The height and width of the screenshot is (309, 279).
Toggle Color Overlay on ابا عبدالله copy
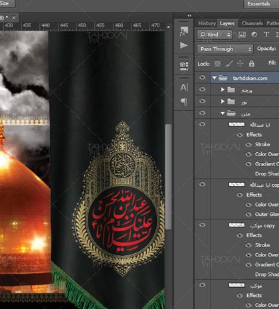coord(249,205)
